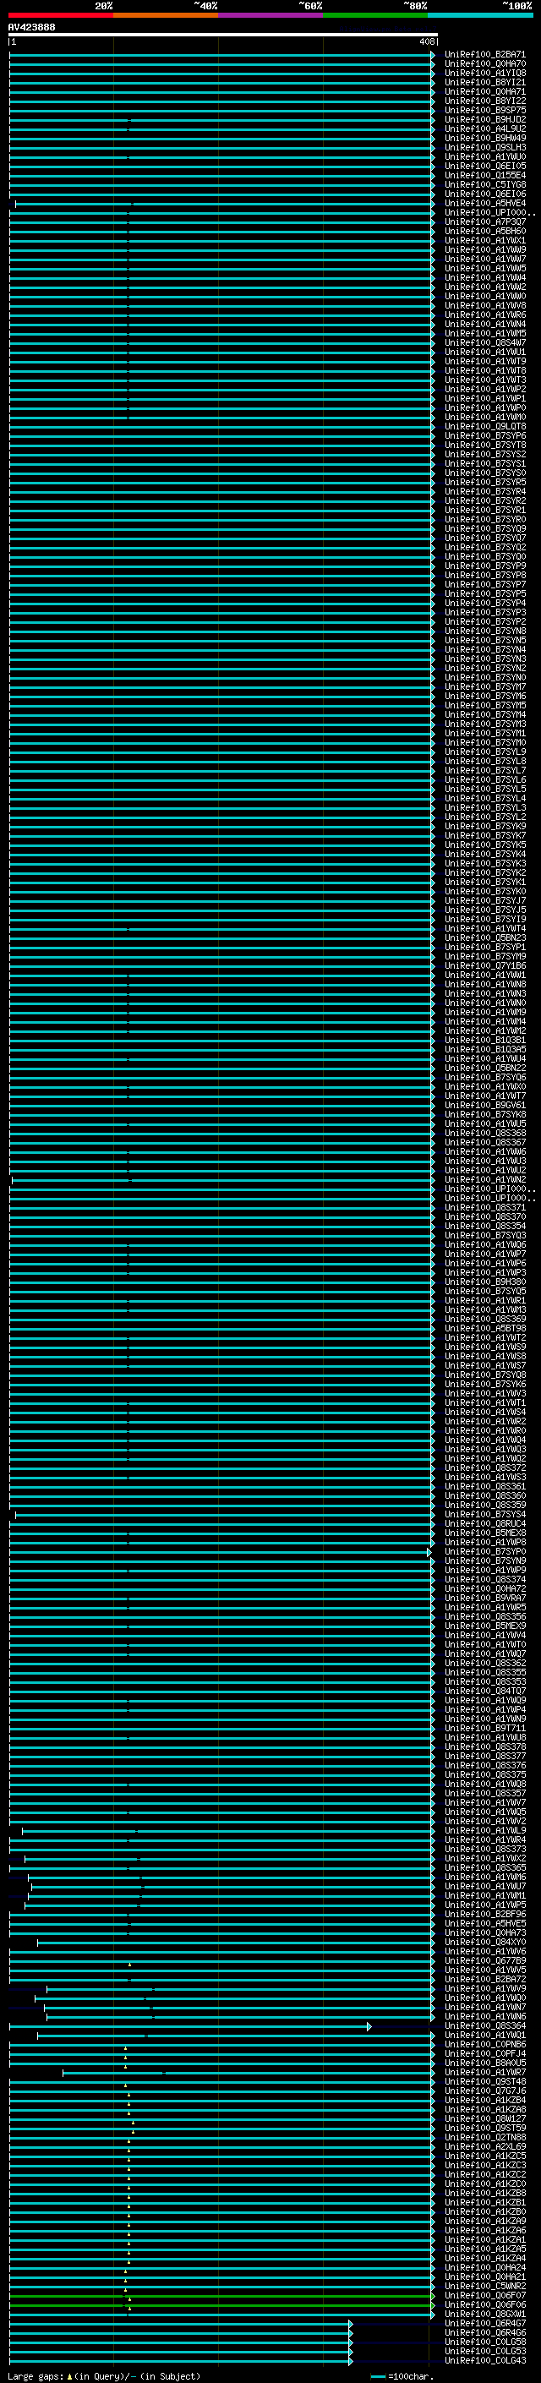The width and height of the screenshot is (541, 2383).
Task: Click the orange ~40% identity legend bar
Action: pos(166,15)
